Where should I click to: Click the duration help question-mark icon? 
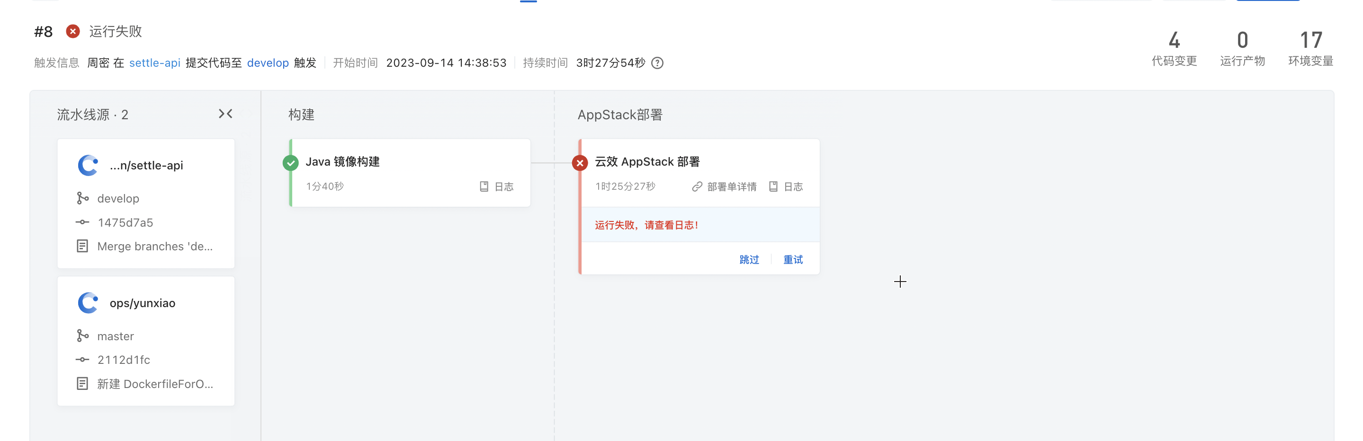point(657,63)
